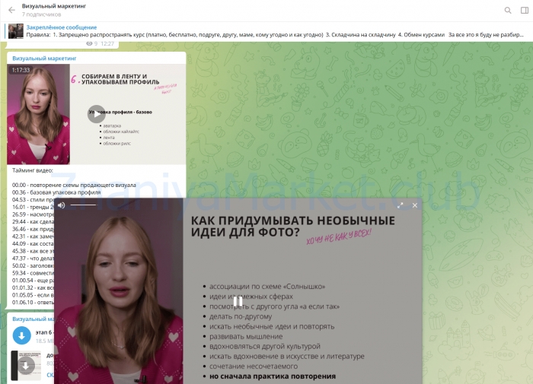Play the 1:17:33 video message
The height and width of the screenshot is (384, 533).
click(97, 114)
